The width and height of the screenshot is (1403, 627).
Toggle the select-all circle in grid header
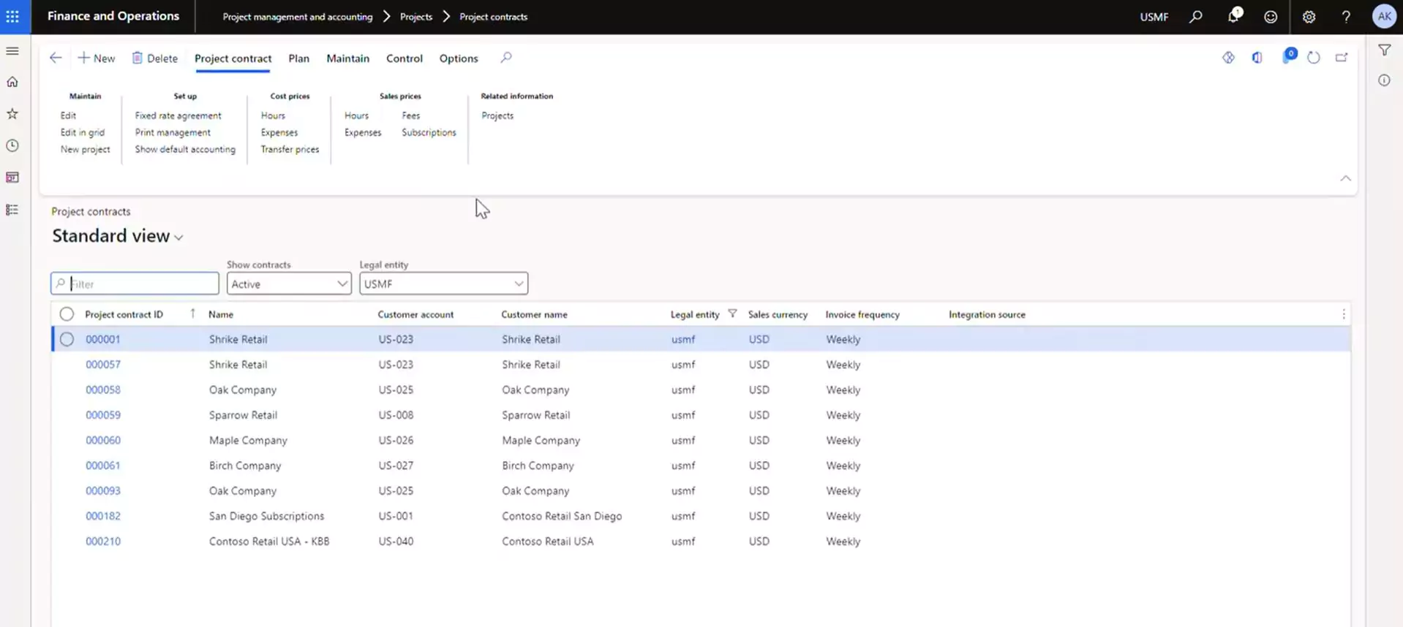(67, 314)
